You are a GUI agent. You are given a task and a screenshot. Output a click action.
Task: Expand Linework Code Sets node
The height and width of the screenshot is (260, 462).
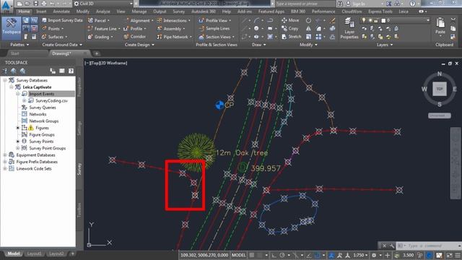click(5, 168)
